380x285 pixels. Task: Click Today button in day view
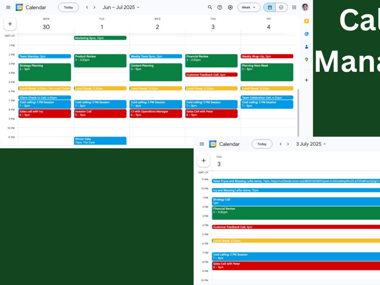pyautogui.click(x=262, y=144)
